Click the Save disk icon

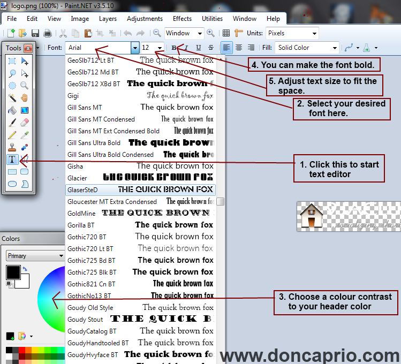35,33
